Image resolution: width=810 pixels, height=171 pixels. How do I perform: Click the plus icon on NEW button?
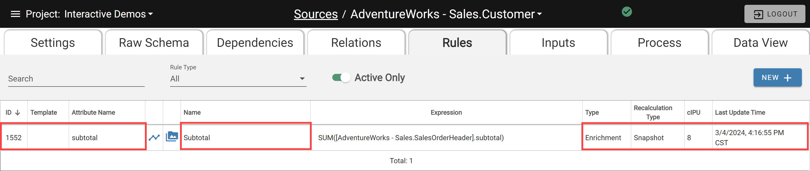click(788, 78)
